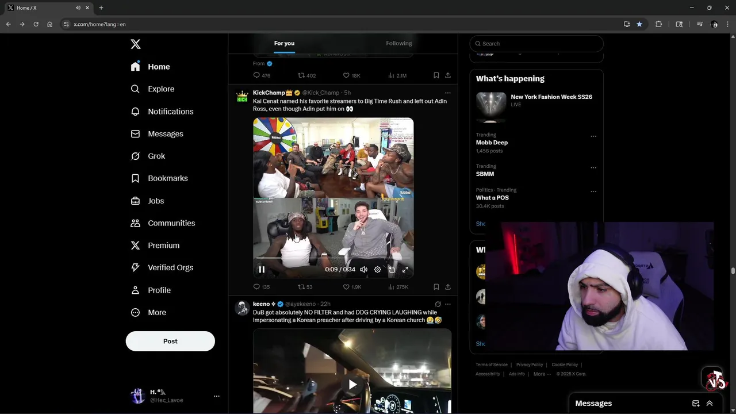
Task: Mute the KickChamp video volume
Action: [363, 270]
